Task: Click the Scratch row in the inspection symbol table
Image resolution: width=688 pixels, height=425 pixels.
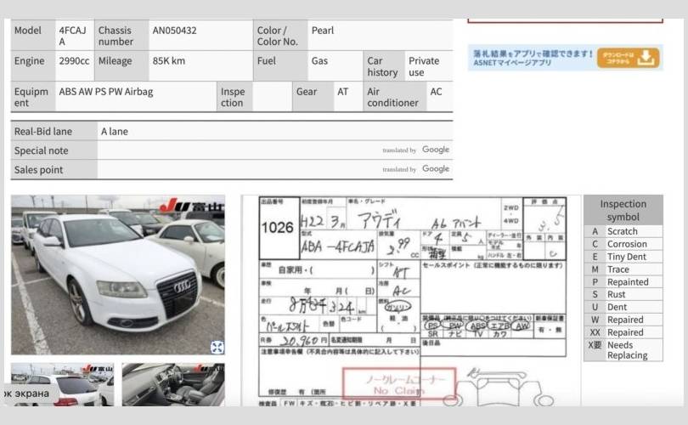Action: pyautogui.click(x=623, y=231)
